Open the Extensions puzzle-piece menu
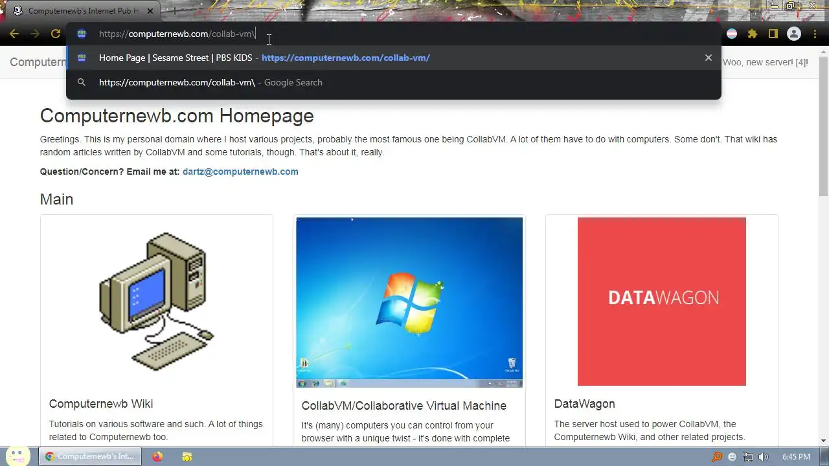Image resolution: width=829 pixels, height=466 pixels. coord(752,34)
